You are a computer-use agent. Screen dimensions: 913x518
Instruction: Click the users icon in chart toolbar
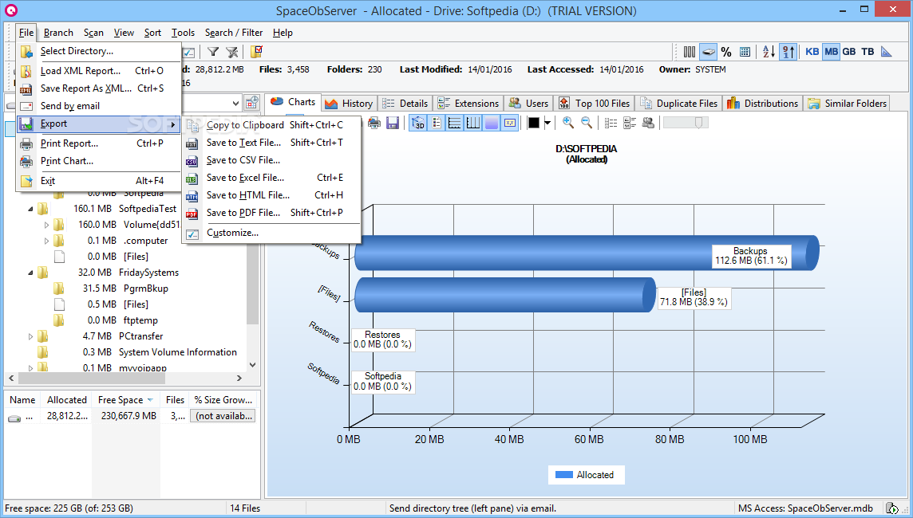(648, 123)
